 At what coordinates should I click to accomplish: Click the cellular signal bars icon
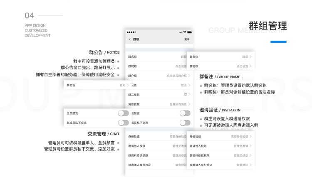pos(181,32)
